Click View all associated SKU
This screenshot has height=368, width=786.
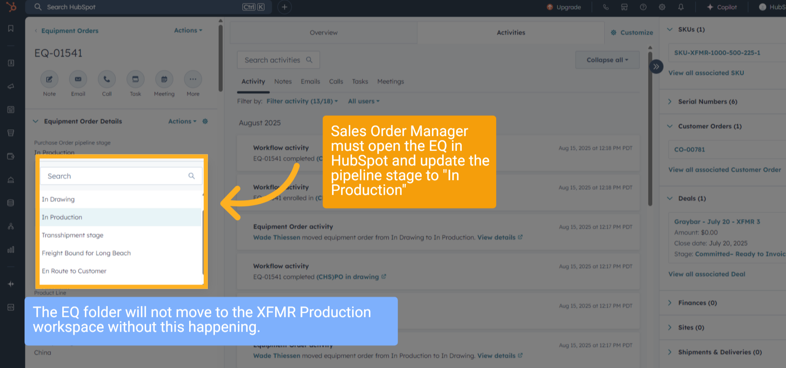(706, 73)
